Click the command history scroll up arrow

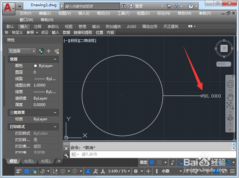[233, 144]
